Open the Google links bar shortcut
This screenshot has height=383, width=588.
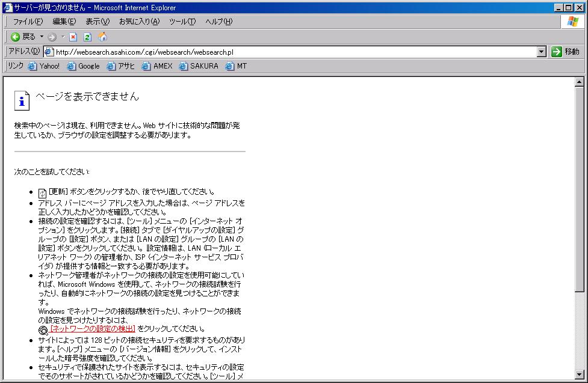[83, 66]
